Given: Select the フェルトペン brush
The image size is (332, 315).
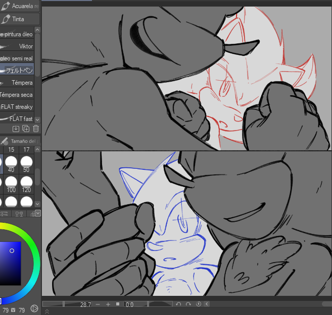Looking at the screenshot, I should [x=17, y=70].
